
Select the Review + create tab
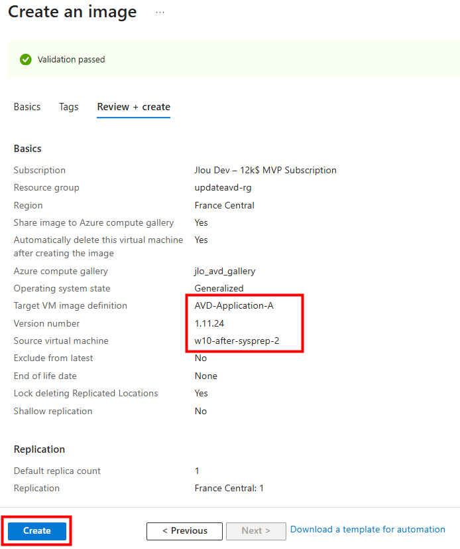[x=133, y=107]
